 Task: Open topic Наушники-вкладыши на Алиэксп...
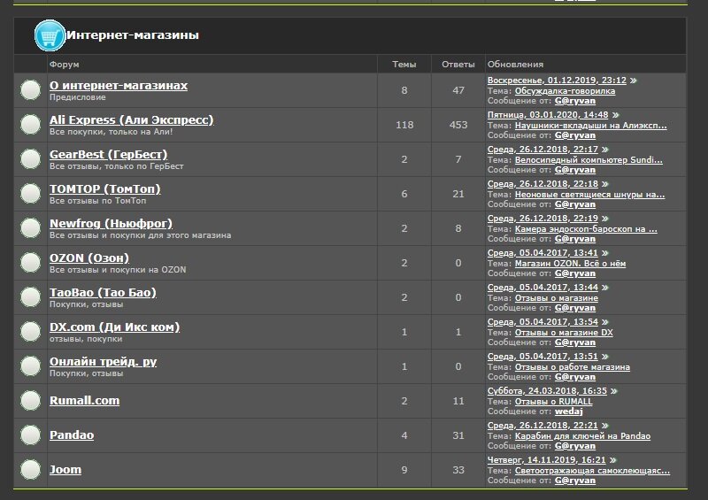[590, 126]
